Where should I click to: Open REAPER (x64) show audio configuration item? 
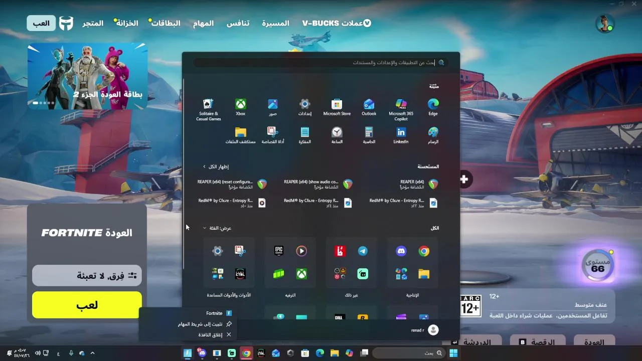point(318,184)
